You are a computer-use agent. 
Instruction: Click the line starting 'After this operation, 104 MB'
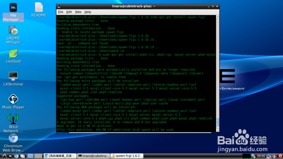(116, 130)
